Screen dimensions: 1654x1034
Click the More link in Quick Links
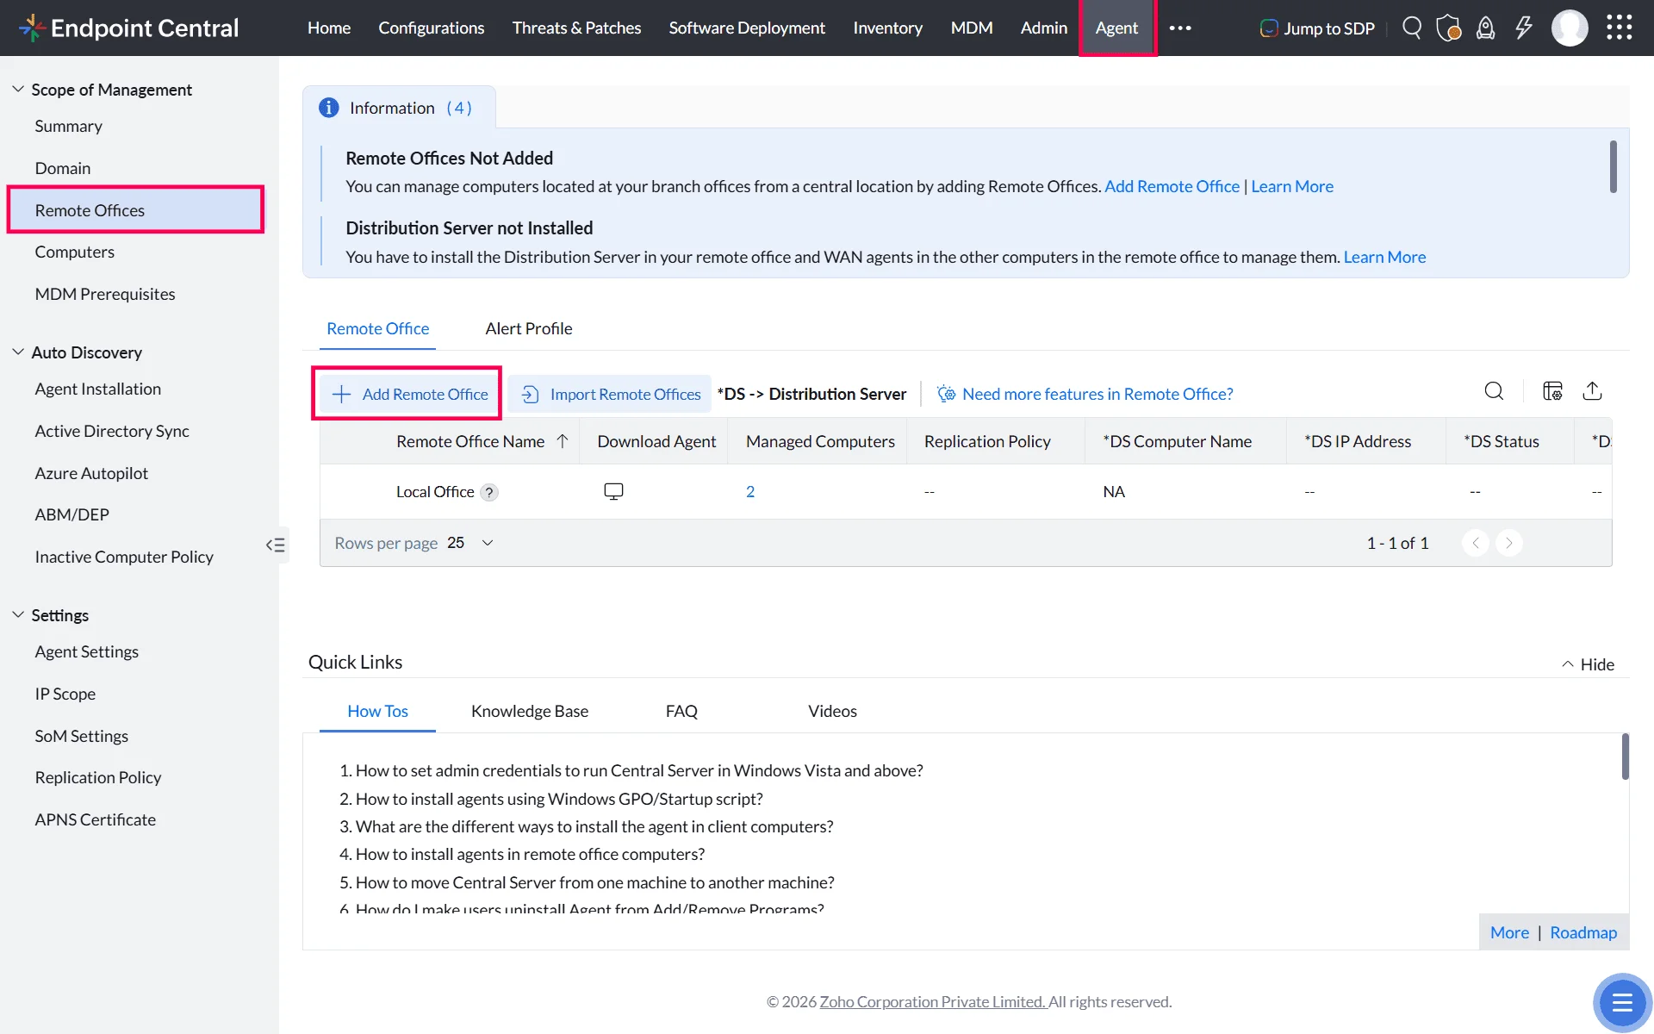[x=1509, y=932]
